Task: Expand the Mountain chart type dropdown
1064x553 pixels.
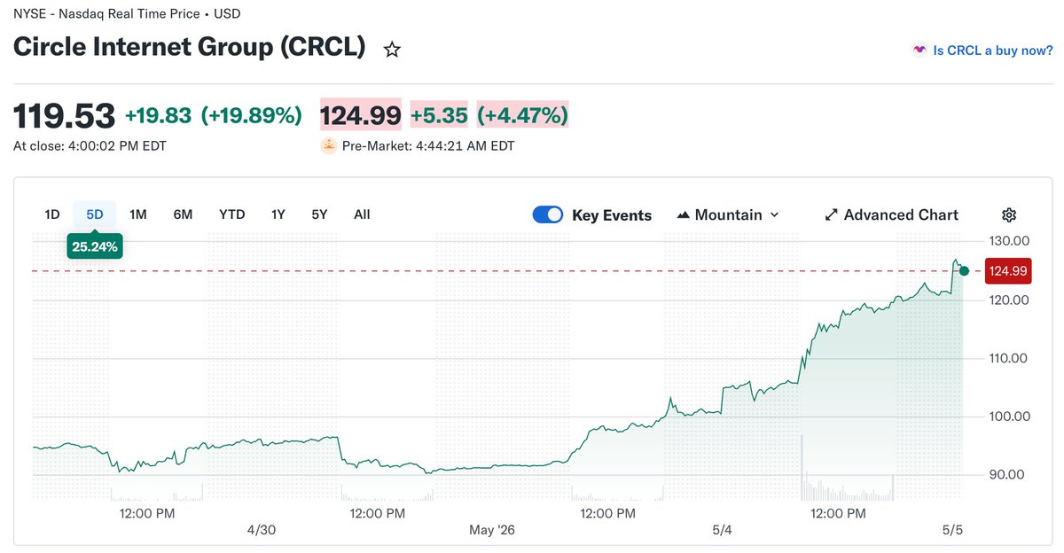Action: [728, 214]
